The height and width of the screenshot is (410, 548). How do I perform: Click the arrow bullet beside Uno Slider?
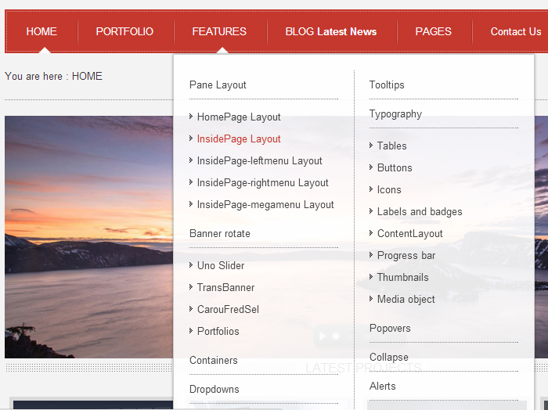point(191,265)
